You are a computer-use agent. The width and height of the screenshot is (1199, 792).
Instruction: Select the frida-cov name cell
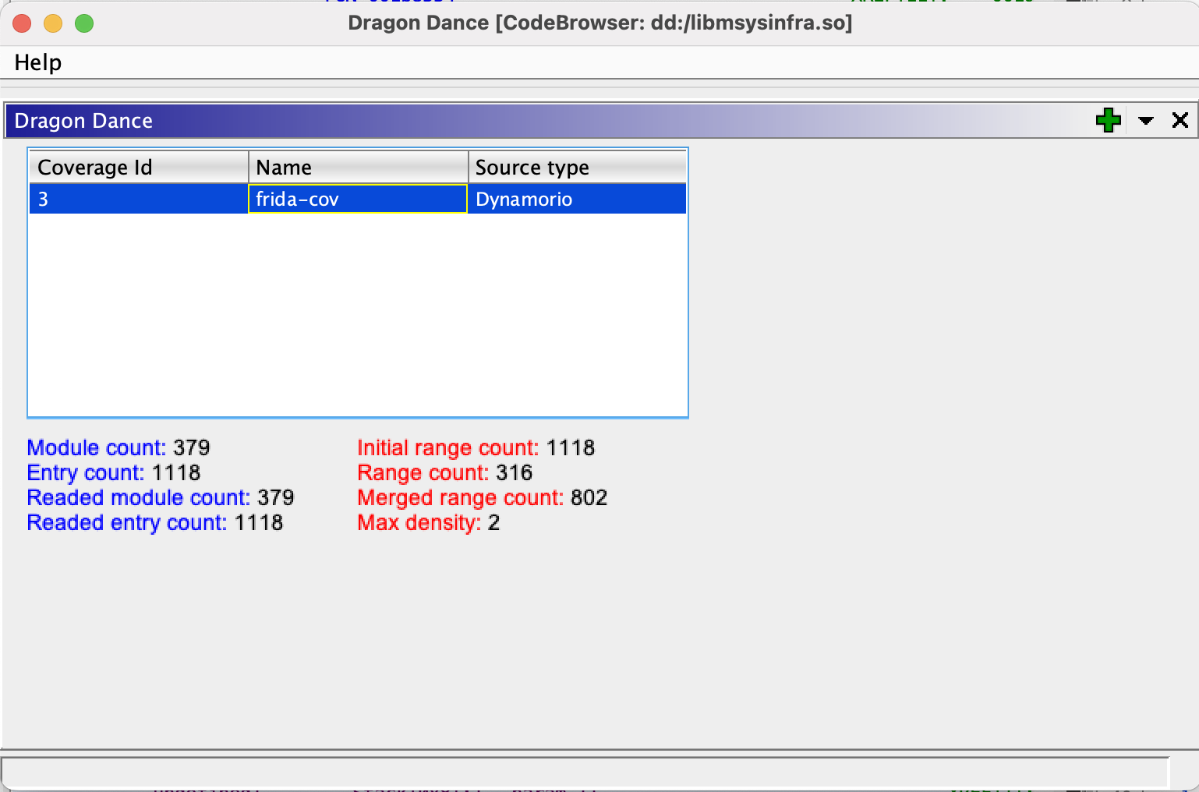pyautogui.click(x=358, y=199)
